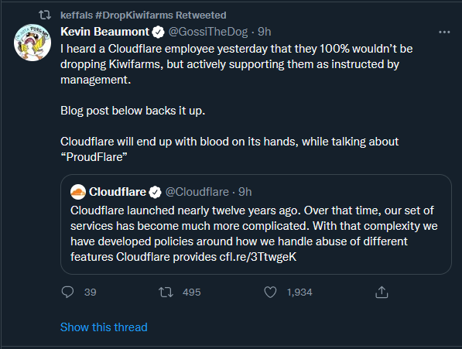Open the Cloudflare logo avatar
The image size is (462, 349).
[x=78, y=192]
